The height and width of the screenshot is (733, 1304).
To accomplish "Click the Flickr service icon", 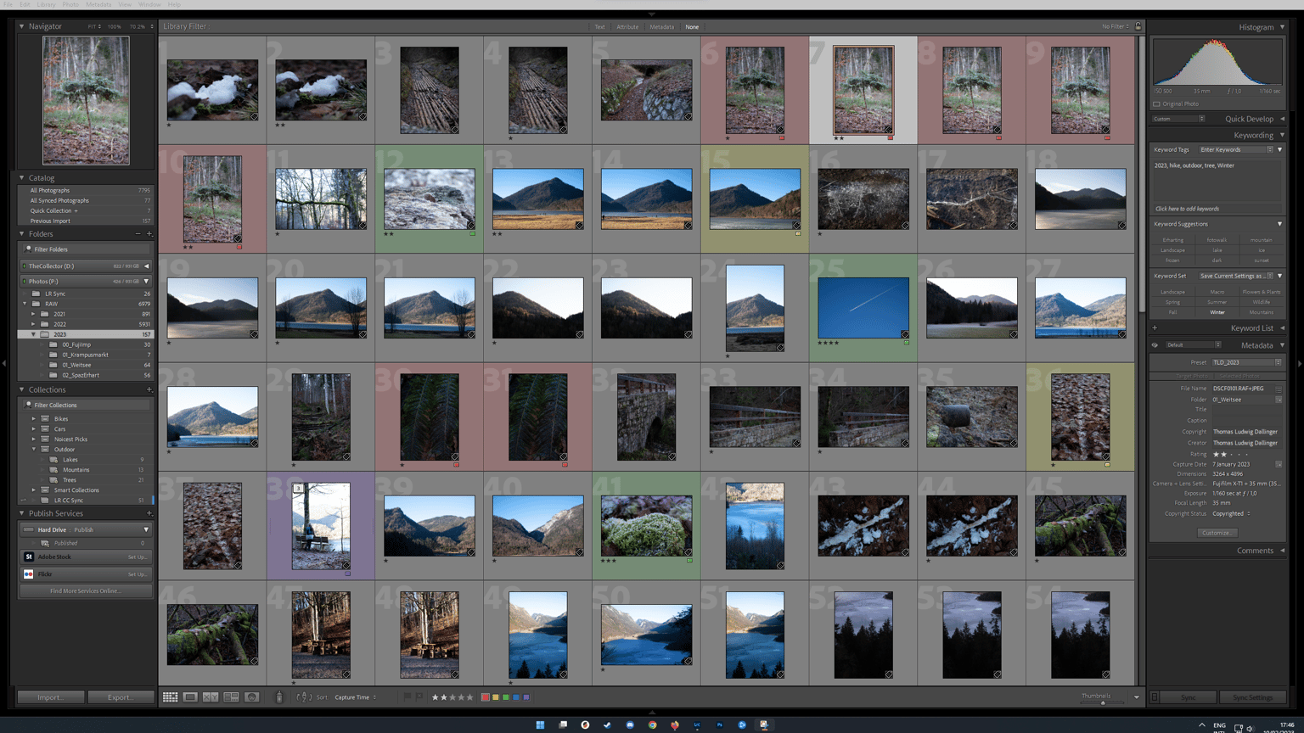I will 29,574.
